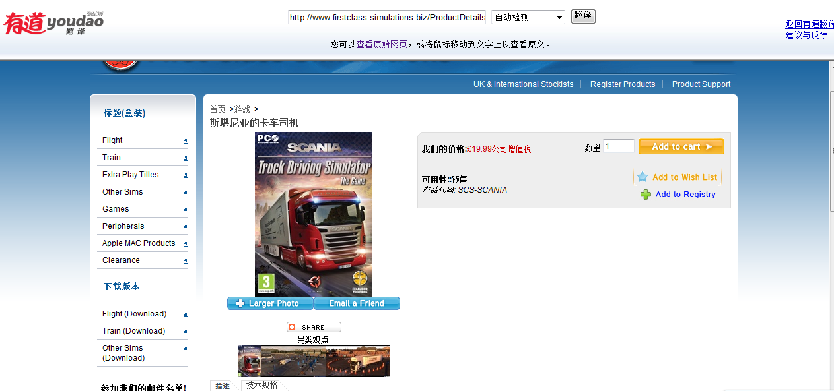Click the quantity input field

tap(619, 146)
